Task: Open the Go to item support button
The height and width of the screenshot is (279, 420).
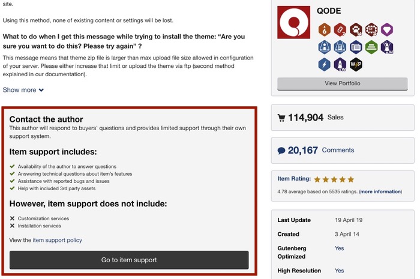Action: [129, 260]
